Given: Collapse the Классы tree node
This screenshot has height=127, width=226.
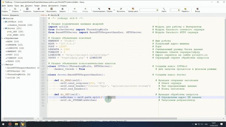Looking at the screenshot, I should click(2, 18).
